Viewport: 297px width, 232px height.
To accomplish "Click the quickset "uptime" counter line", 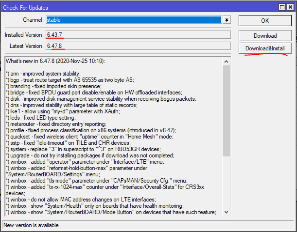I will click(89, 137).
